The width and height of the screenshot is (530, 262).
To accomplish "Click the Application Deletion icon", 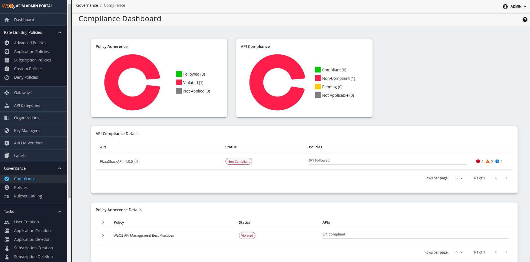I will pos(7,239).
